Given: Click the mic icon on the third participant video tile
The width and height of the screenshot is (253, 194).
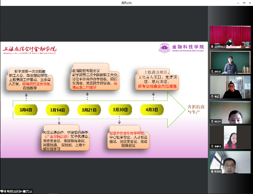Looking at the screenshot, I should [x=212, y=97].
